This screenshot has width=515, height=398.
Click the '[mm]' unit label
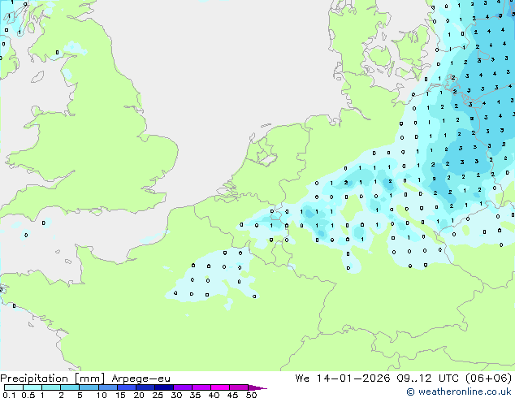click(89, 379)
